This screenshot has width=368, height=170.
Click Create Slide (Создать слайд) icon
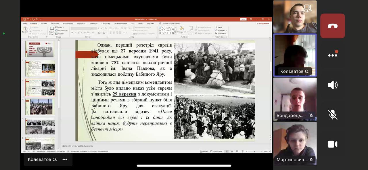(52, 29)
